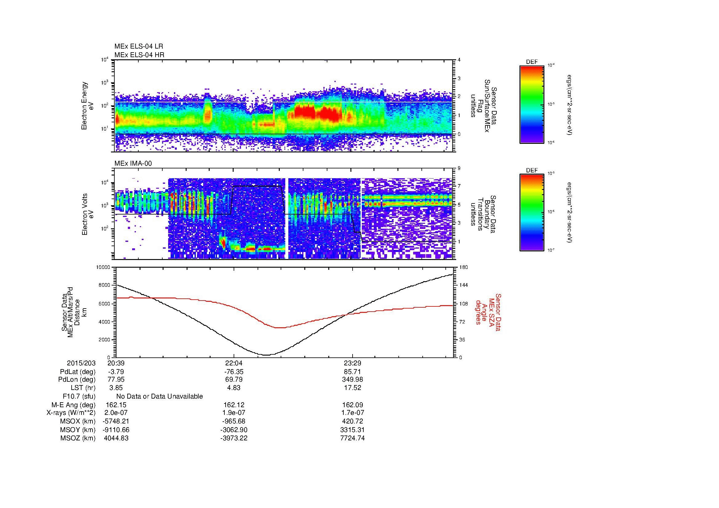Click the 'Boundary Transitions' axis label
719x508 pixels.
(x=483, y=214)
